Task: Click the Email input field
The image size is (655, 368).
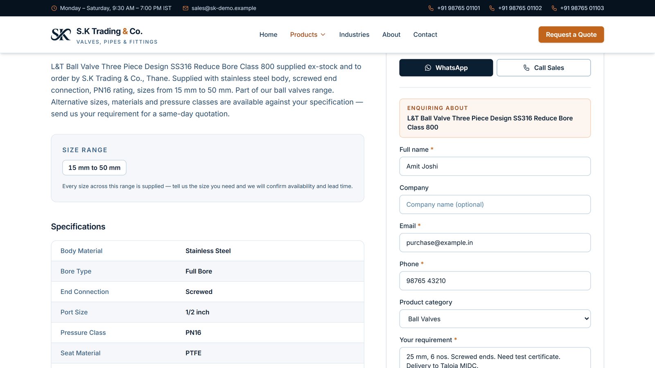Action: (495, 243)
